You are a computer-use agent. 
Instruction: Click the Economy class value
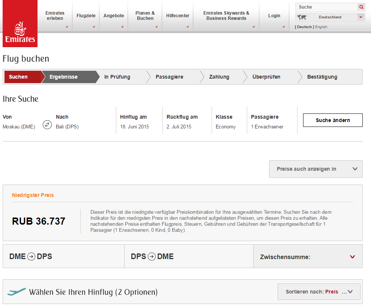click(225, 127)
